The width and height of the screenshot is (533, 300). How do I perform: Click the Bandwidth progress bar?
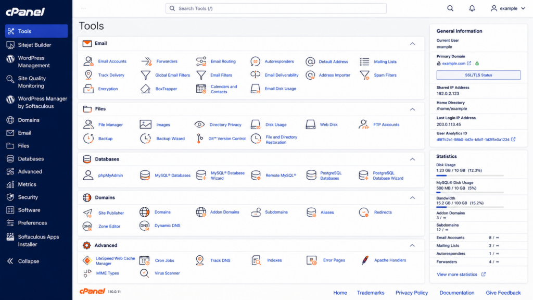click(470, 207)
